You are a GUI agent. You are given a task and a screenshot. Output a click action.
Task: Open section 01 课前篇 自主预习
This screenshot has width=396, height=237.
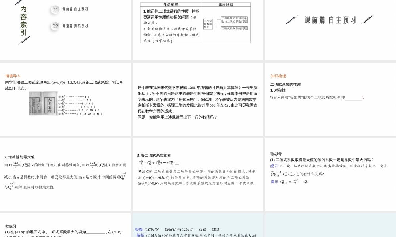[x=76, y=9]
